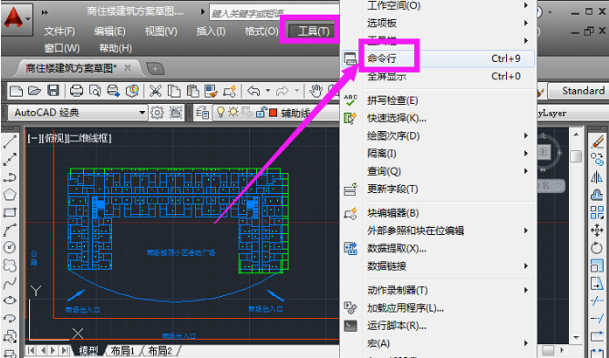Image resolution: width=609 pixels, height=358 pixels.
Task: Toggle the layer light bulb on/off
Action: click(x=221, y=113)
